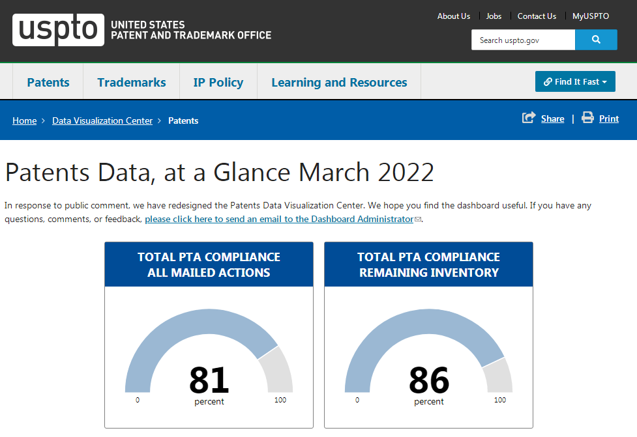
Task: Click the printer icon
Action: [x=587, y=118]
